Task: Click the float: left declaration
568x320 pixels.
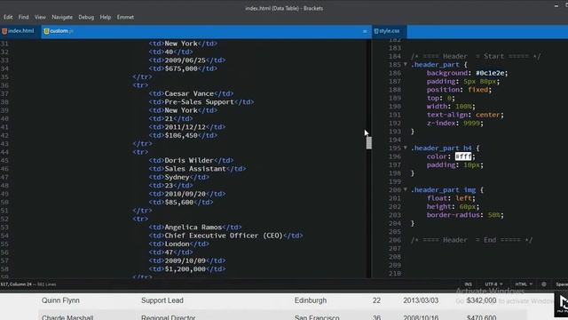Action: click(451, 198)
